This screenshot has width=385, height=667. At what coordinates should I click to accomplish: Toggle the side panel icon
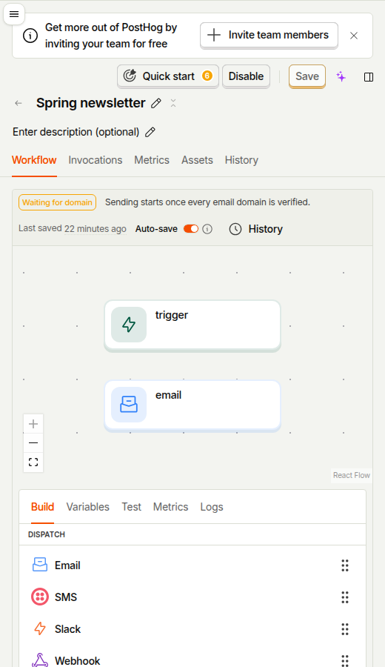(369, 77)
